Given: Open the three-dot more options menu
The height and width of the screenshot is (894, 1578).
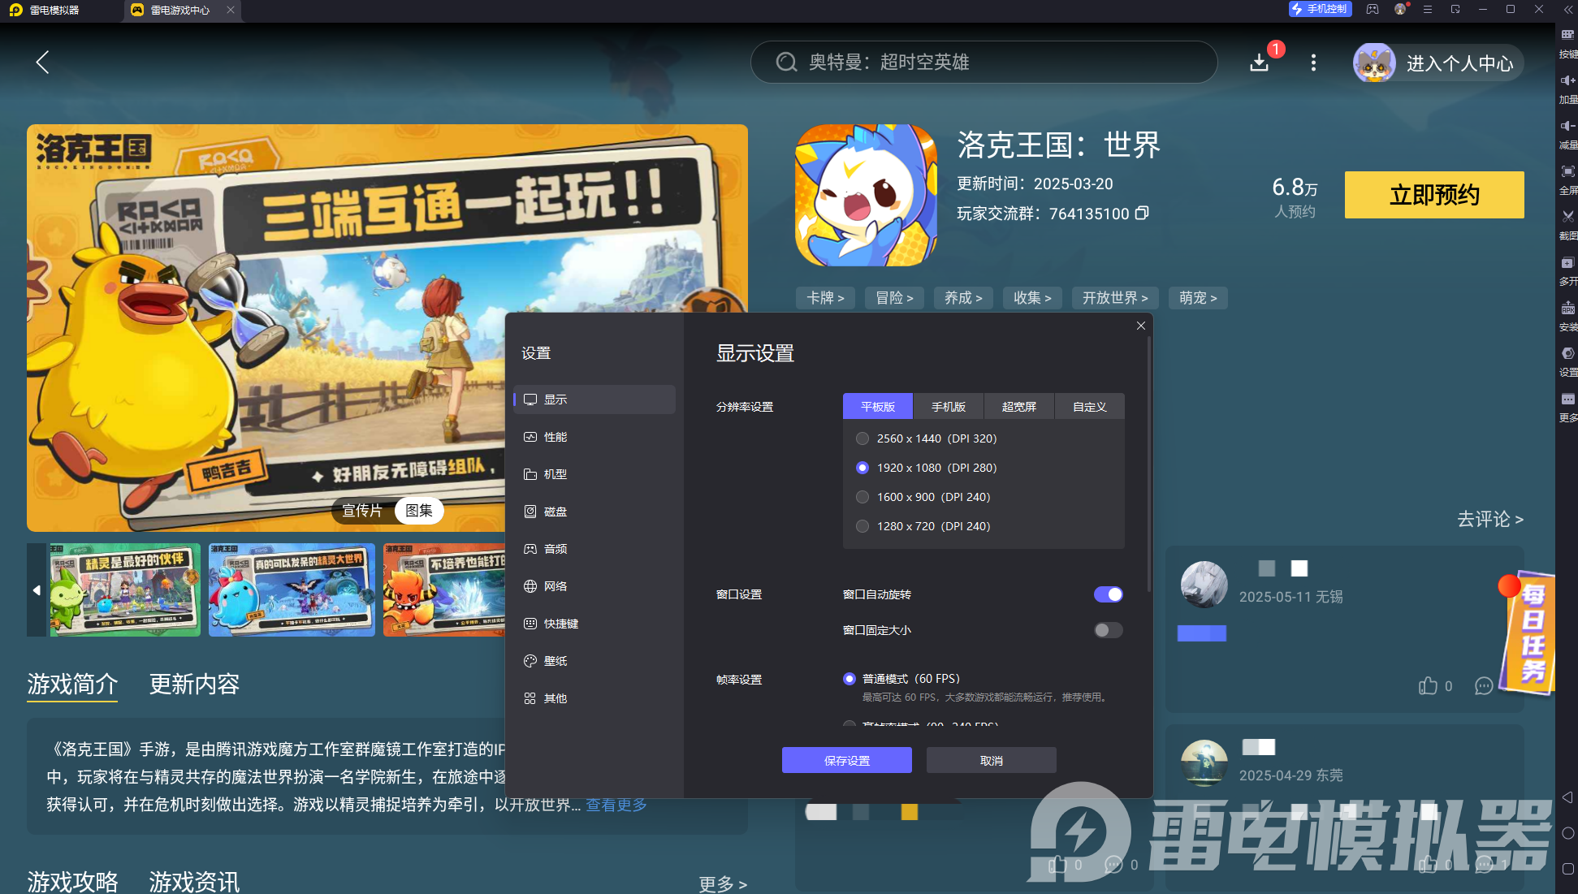Looking at the screenshot, I should coord(1313,63).
